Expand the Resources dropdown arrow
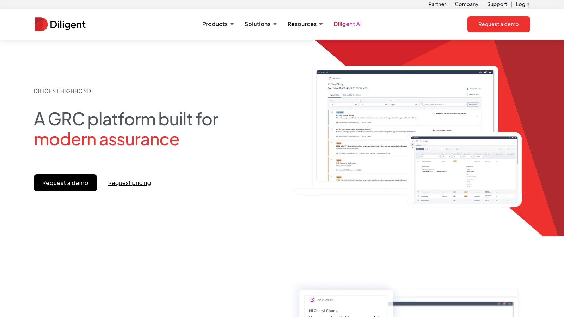 tap(321, 24)
